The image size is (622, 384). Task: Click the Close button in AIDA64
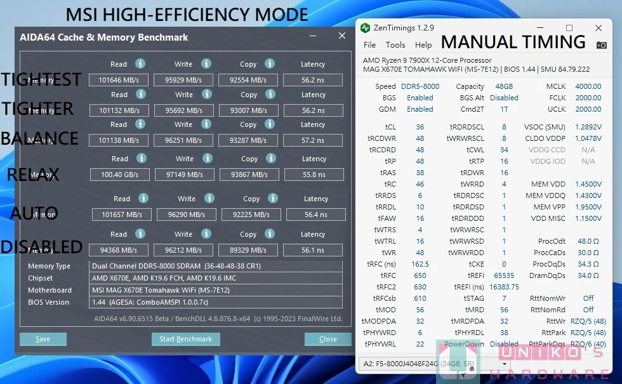[328, 339]
